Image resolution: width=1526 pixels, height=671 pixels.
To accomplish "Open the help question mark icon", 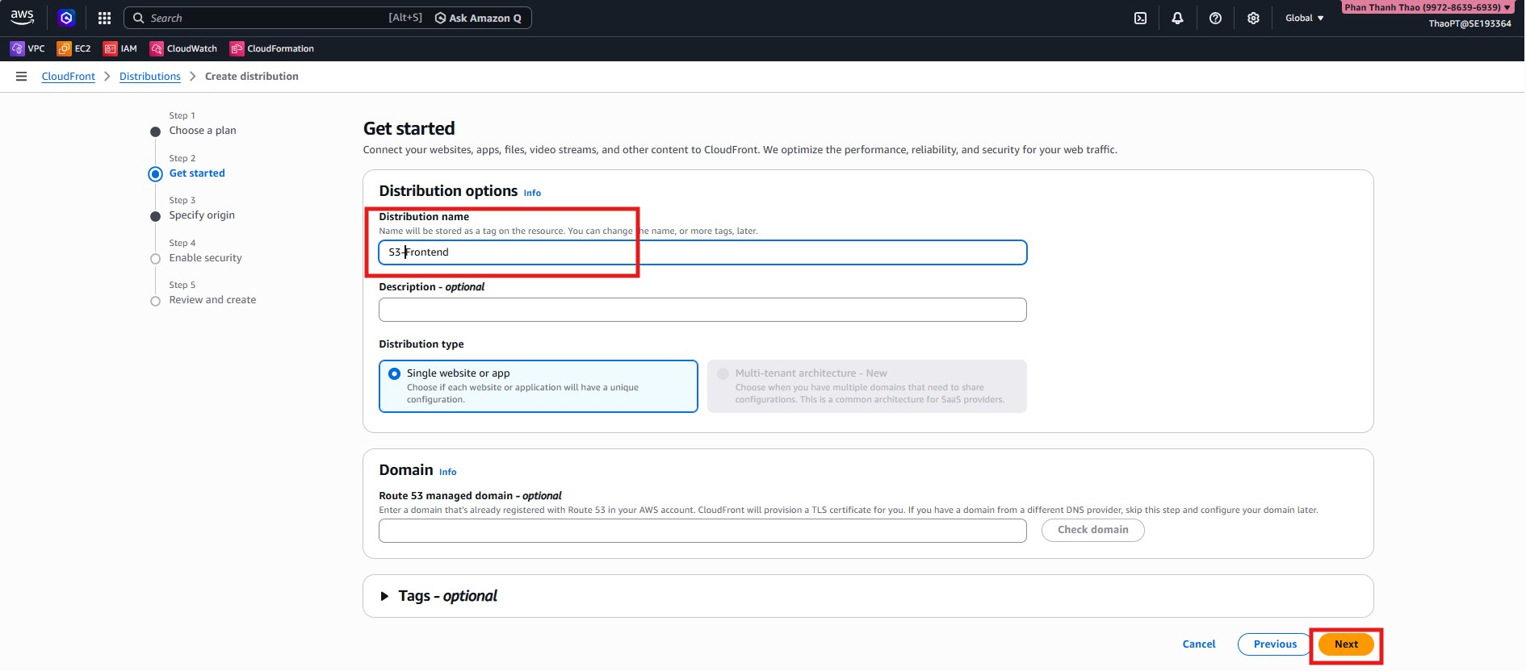I will tap(1215, 18).
